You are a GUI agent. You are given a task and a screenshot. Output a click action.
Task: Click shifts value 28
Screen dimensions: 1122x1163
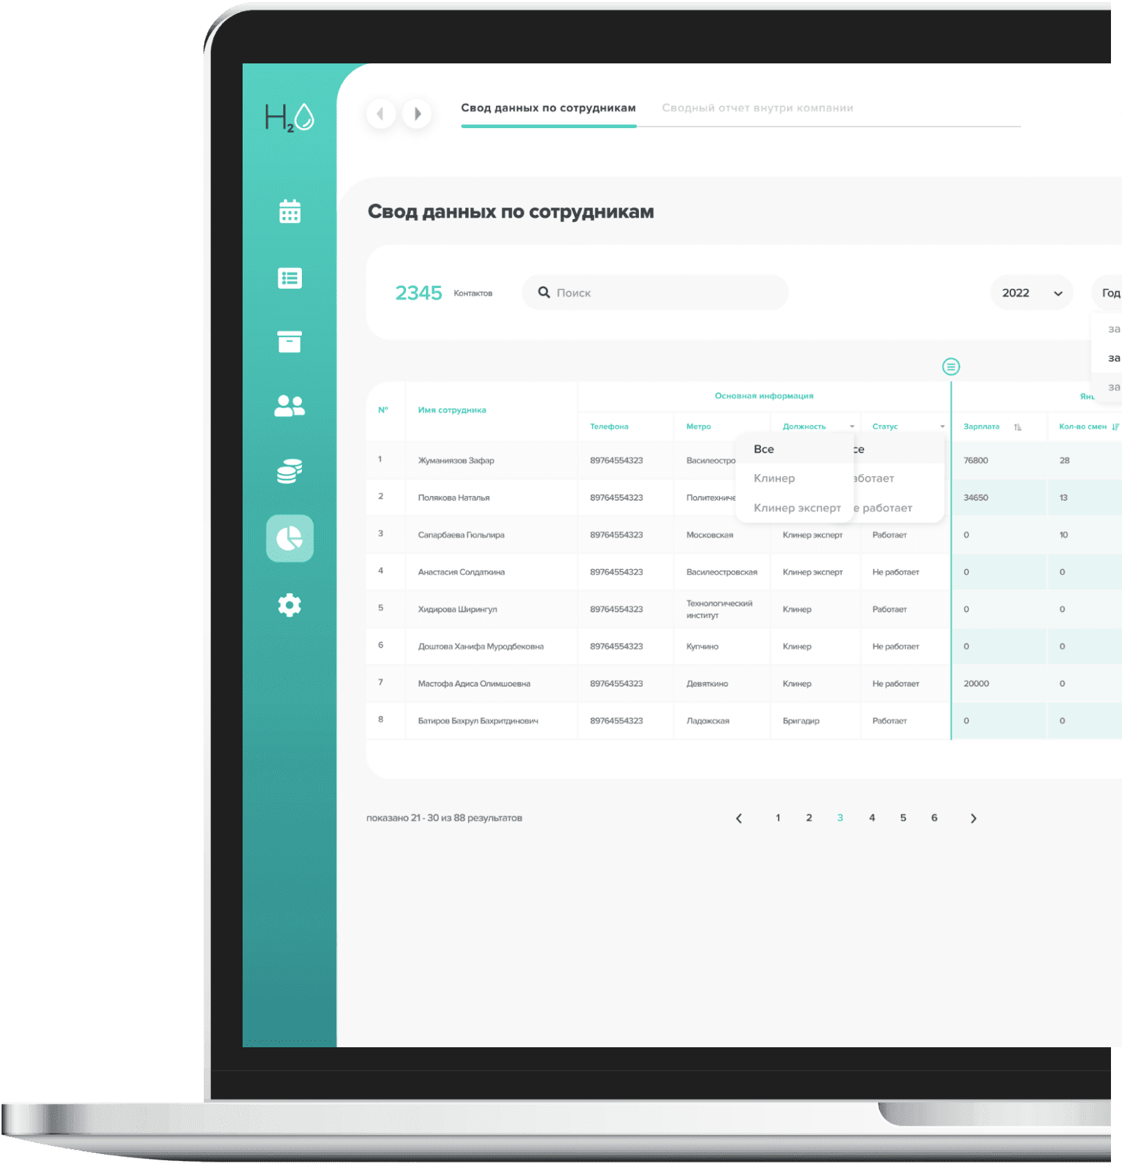click(x=1065, y=460)
